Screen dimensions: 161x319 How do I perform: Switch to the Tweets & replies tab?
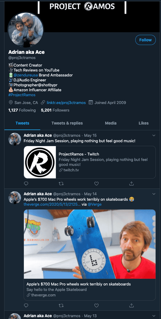[x=67, y=123]
